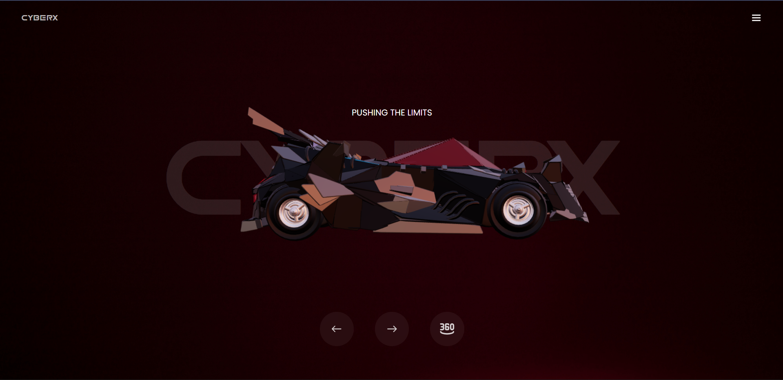Click the car's left wheel hubcap
Viewport: 783px width, 380px height.
(294, 212)
